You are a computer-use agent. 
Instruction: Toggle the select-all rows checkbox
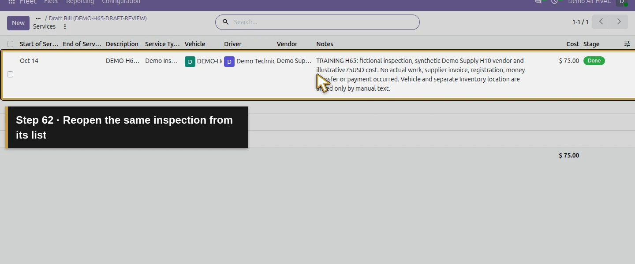pyautogui.click(x=10, y=44)
